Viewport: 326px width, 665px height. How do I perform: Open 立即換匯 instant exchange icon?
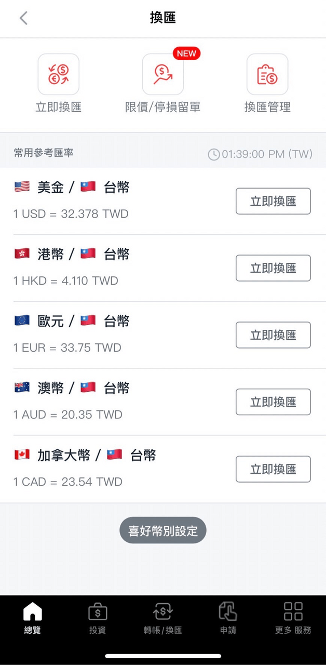[59, 74]
